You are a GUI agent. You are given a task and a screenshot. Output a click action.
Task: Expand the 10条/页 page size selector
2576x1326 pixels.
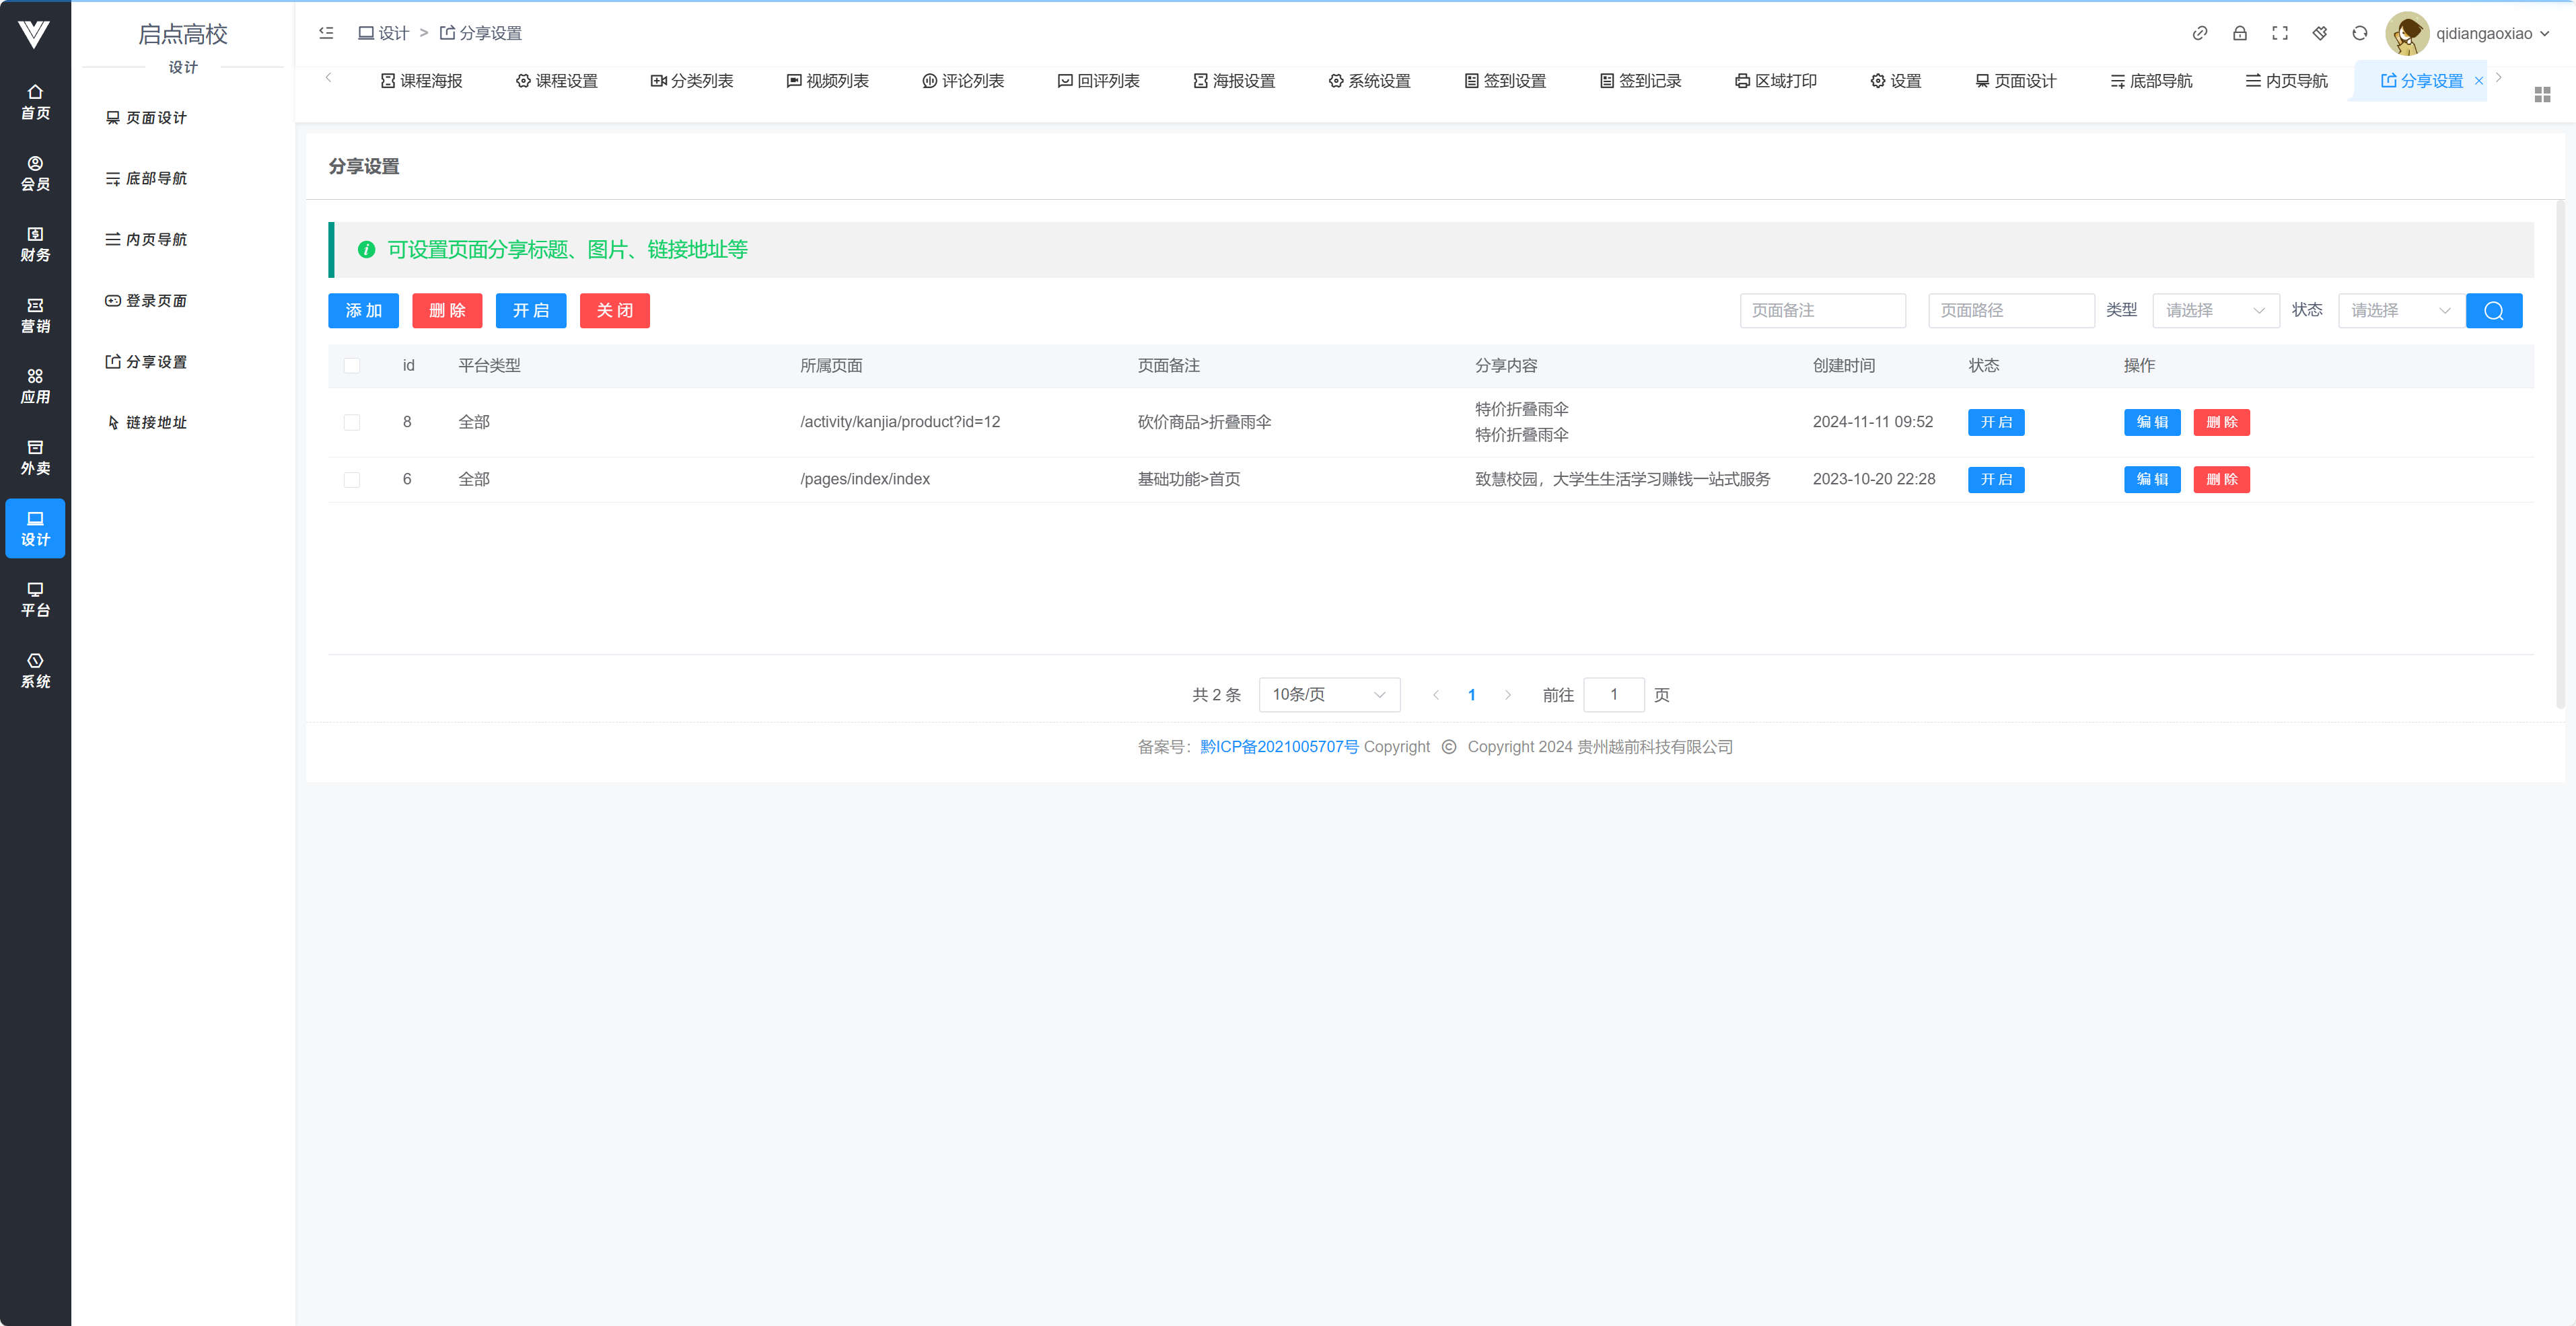coord(1328,694)
